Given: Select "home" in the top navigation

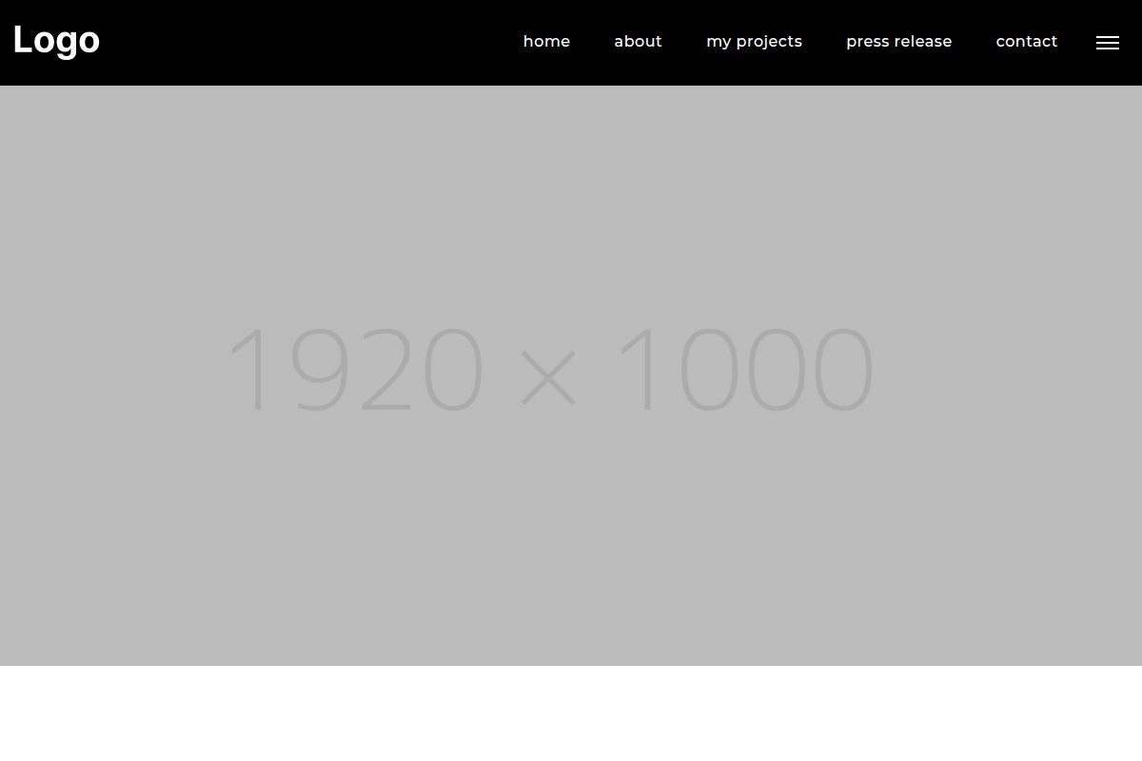Looking at the screenshot, I should [546, 42].
